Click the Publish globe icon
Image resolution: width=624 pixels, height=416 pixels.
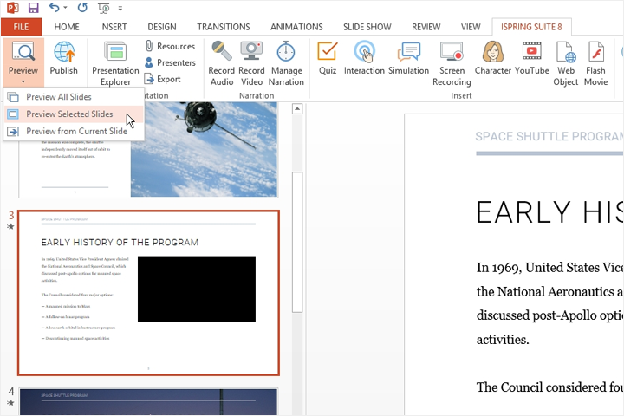(x=63, y=52)
